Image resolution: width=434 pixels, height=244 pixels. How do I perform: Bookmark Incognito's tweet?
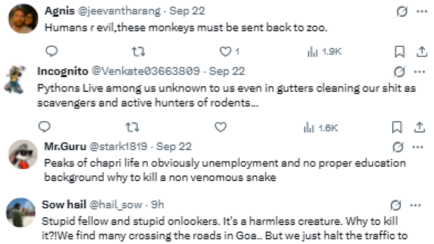(397, 127)
